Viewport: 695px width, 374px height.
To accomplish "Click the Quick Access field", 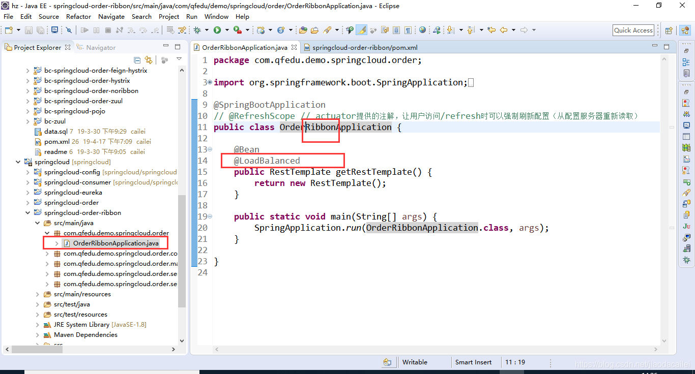I will (633, 30).
